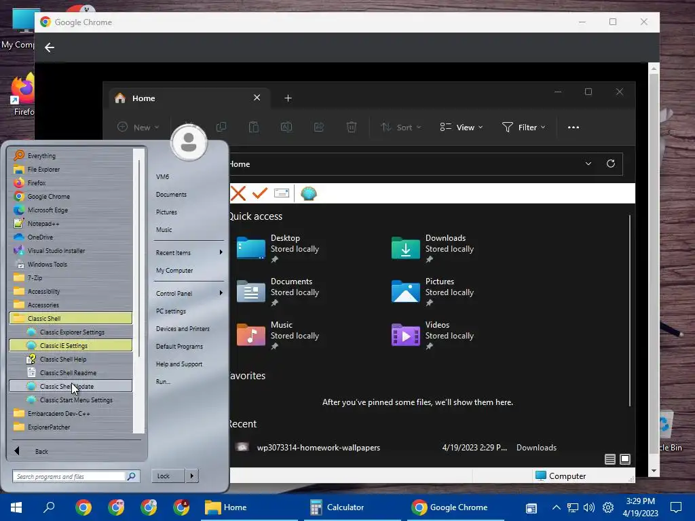Open the Desktop folder in Quick access
This screenshot has height=521, width=695.
click(x=278, y=248)
